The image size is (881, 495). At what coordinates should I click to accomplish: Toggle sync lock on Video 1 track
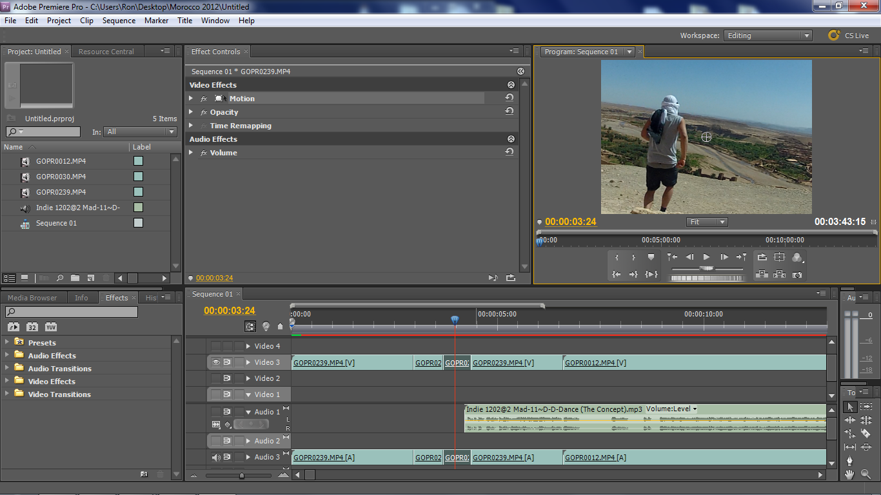pyautogui.click(x=227, y=394)
